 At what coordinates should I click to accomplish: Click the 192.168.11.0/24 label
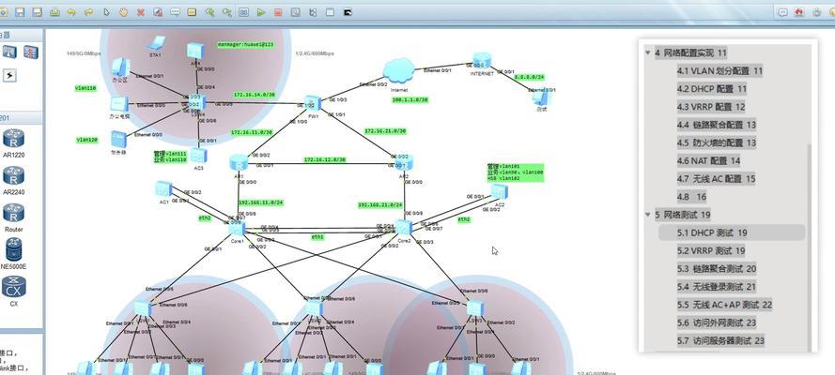(x=261, y=202)
